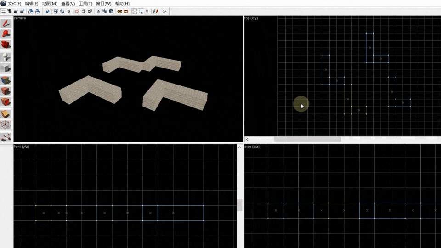
Task: Select the light bulb Entity tool
Action: pyautogui.click(x=6, y=57)
